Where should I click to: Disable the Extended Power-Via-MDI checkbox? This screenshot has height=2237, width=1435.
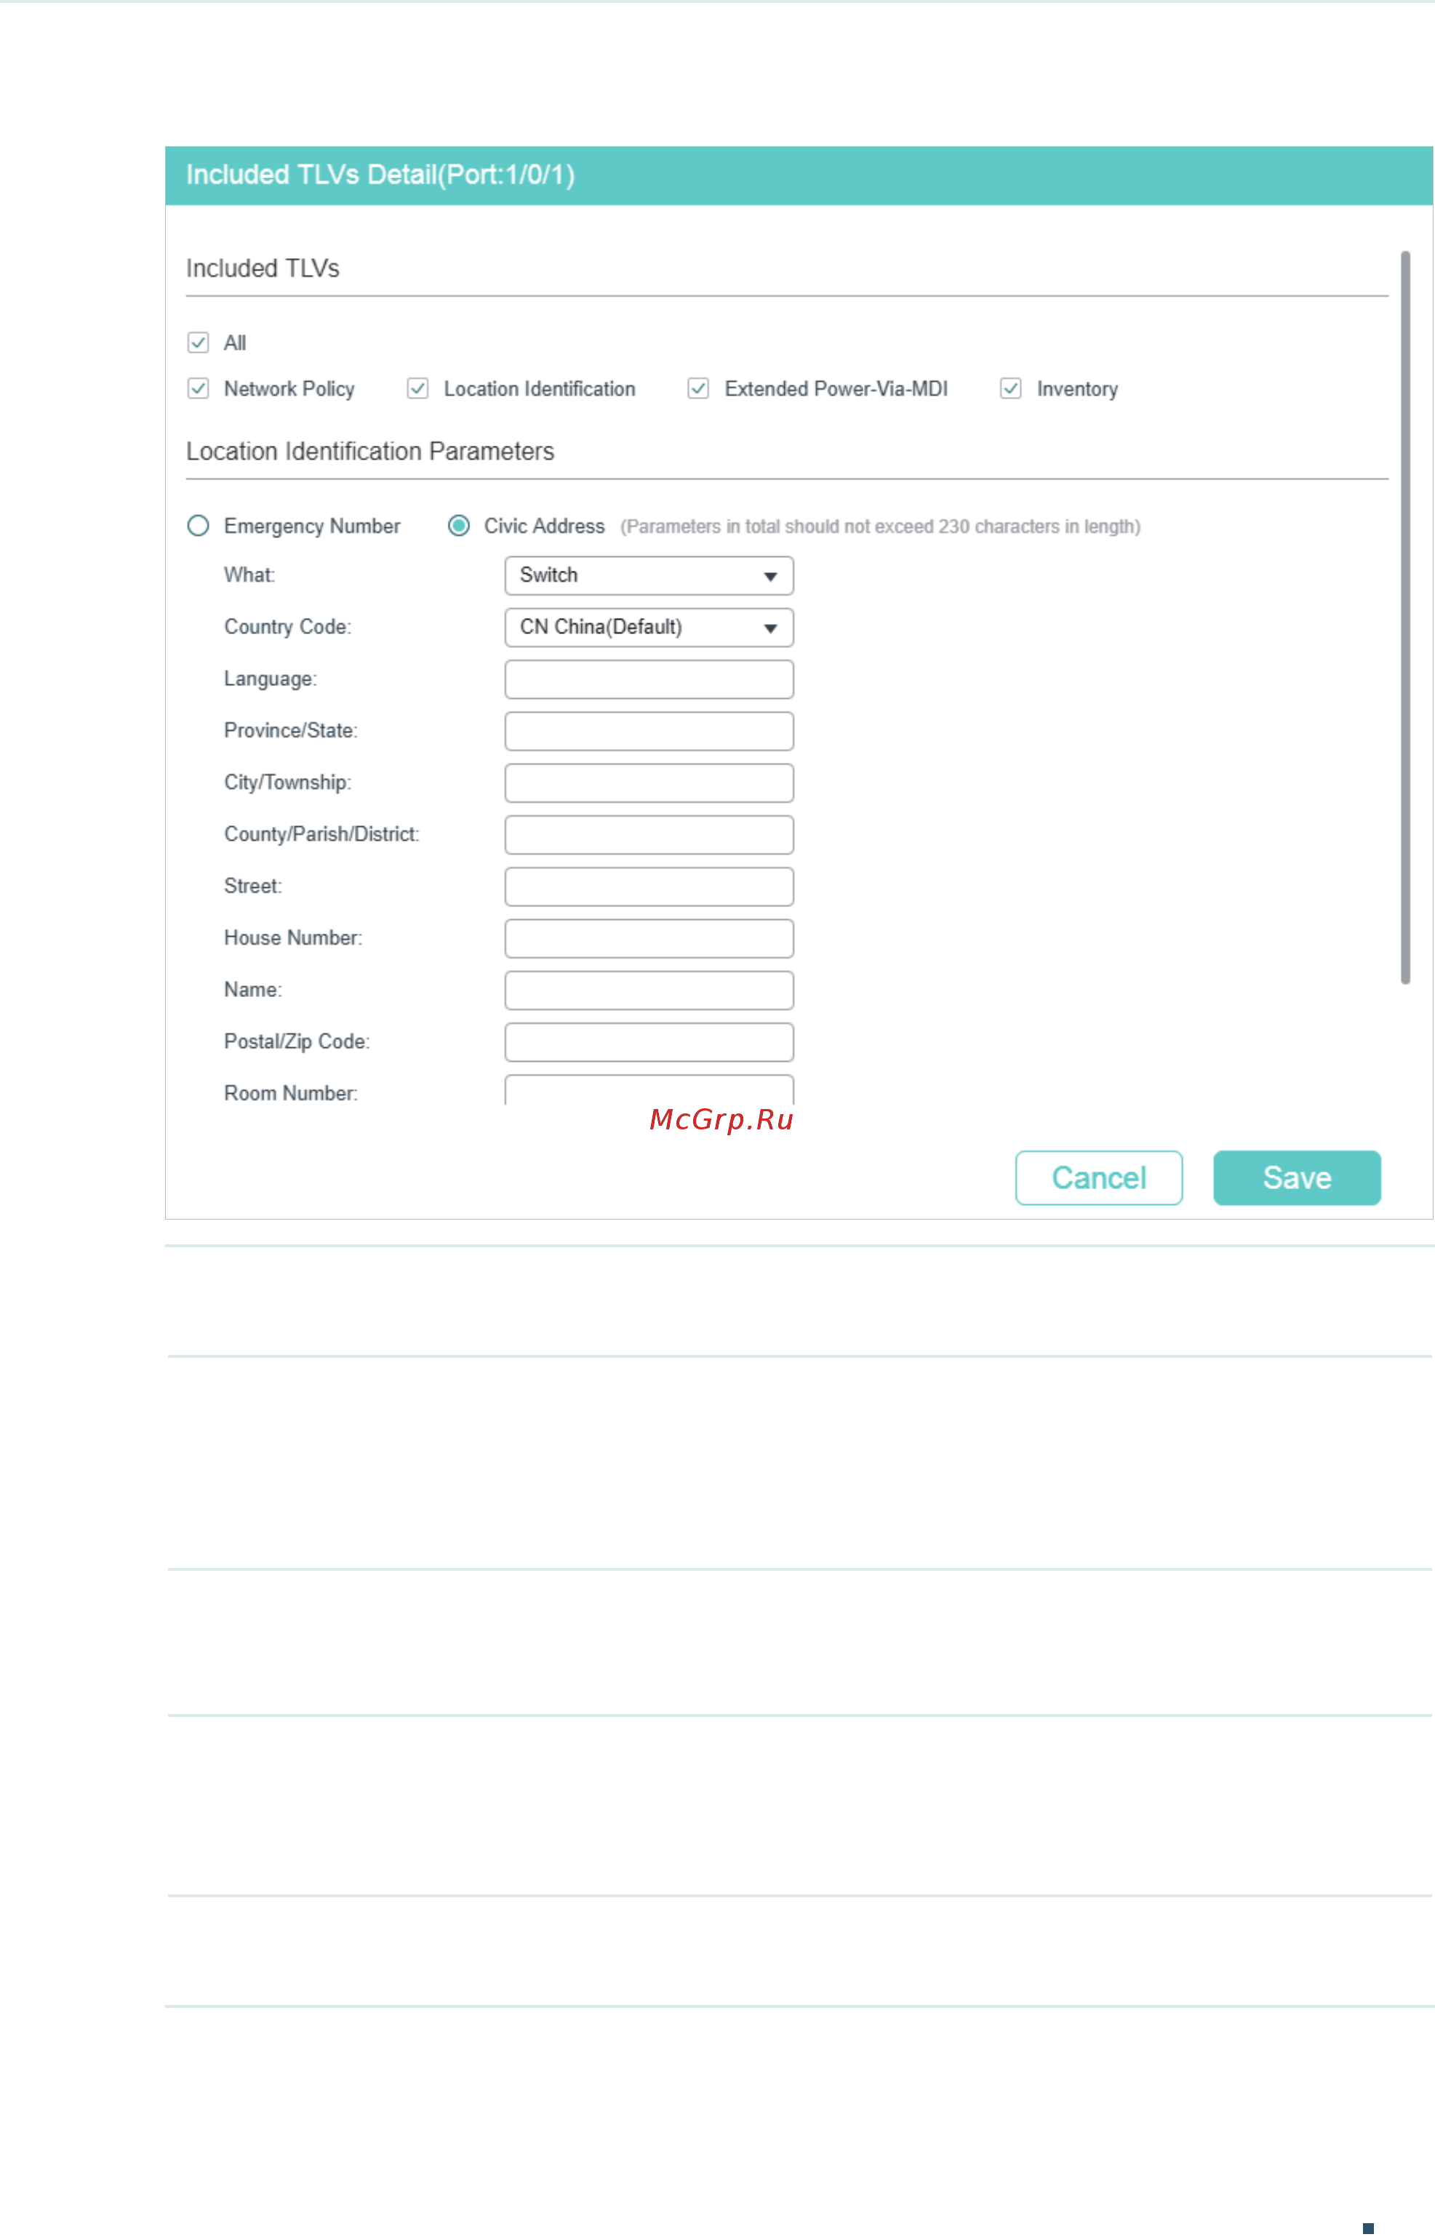(x=698, y=388)
